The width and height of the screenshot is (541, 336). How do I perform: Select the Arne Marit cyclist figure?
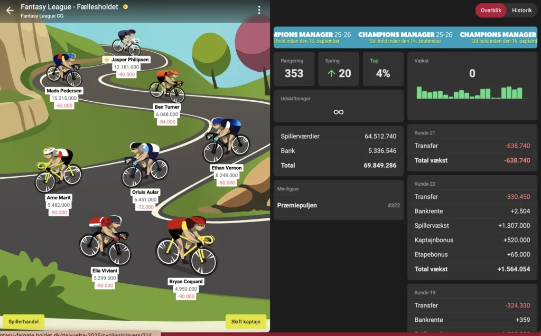click(58, 169)
